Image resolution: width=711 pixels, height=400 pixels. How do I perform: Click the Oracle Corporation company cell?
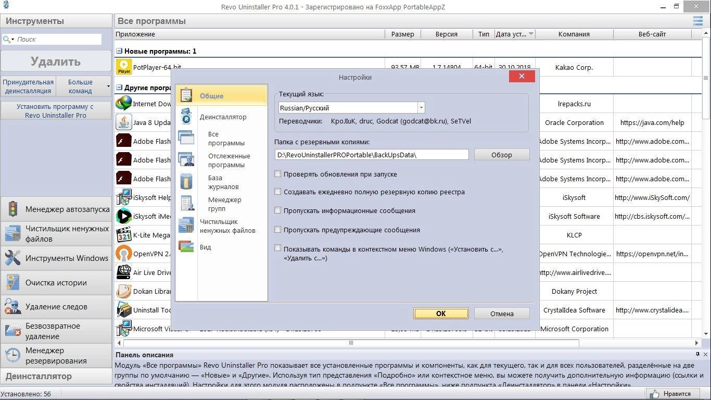[574, 122]
